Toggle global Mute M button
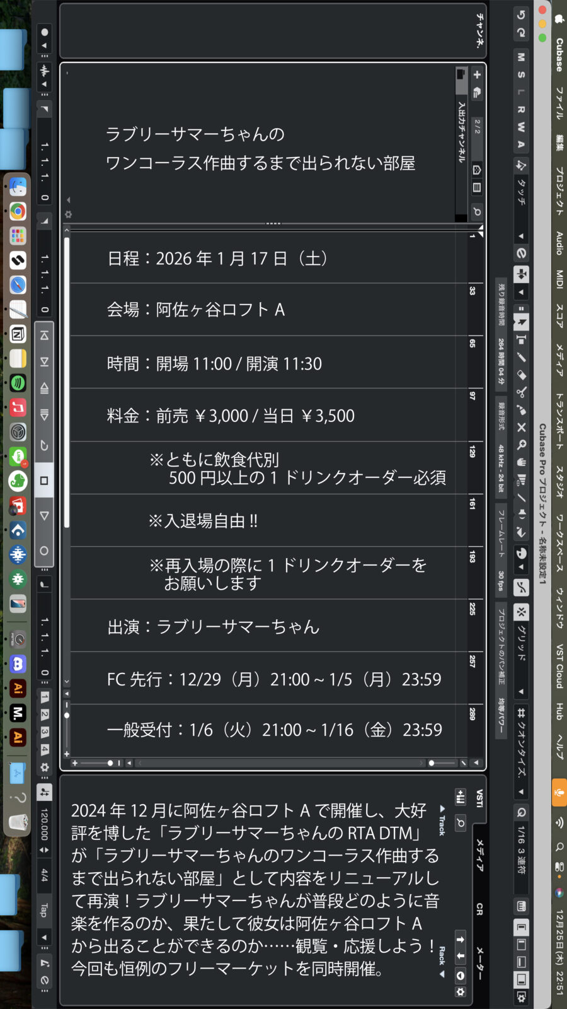567x1009 pixels. [521, 57]
